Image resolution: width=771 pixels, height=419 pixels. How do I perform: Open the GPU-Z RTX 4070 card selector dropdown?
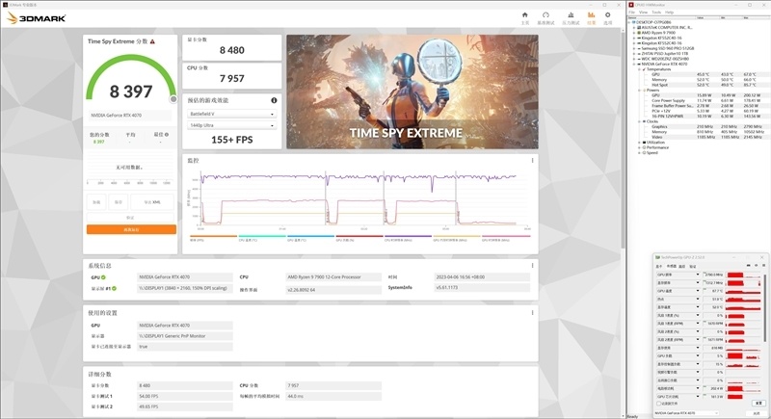(x=686, y=413)
